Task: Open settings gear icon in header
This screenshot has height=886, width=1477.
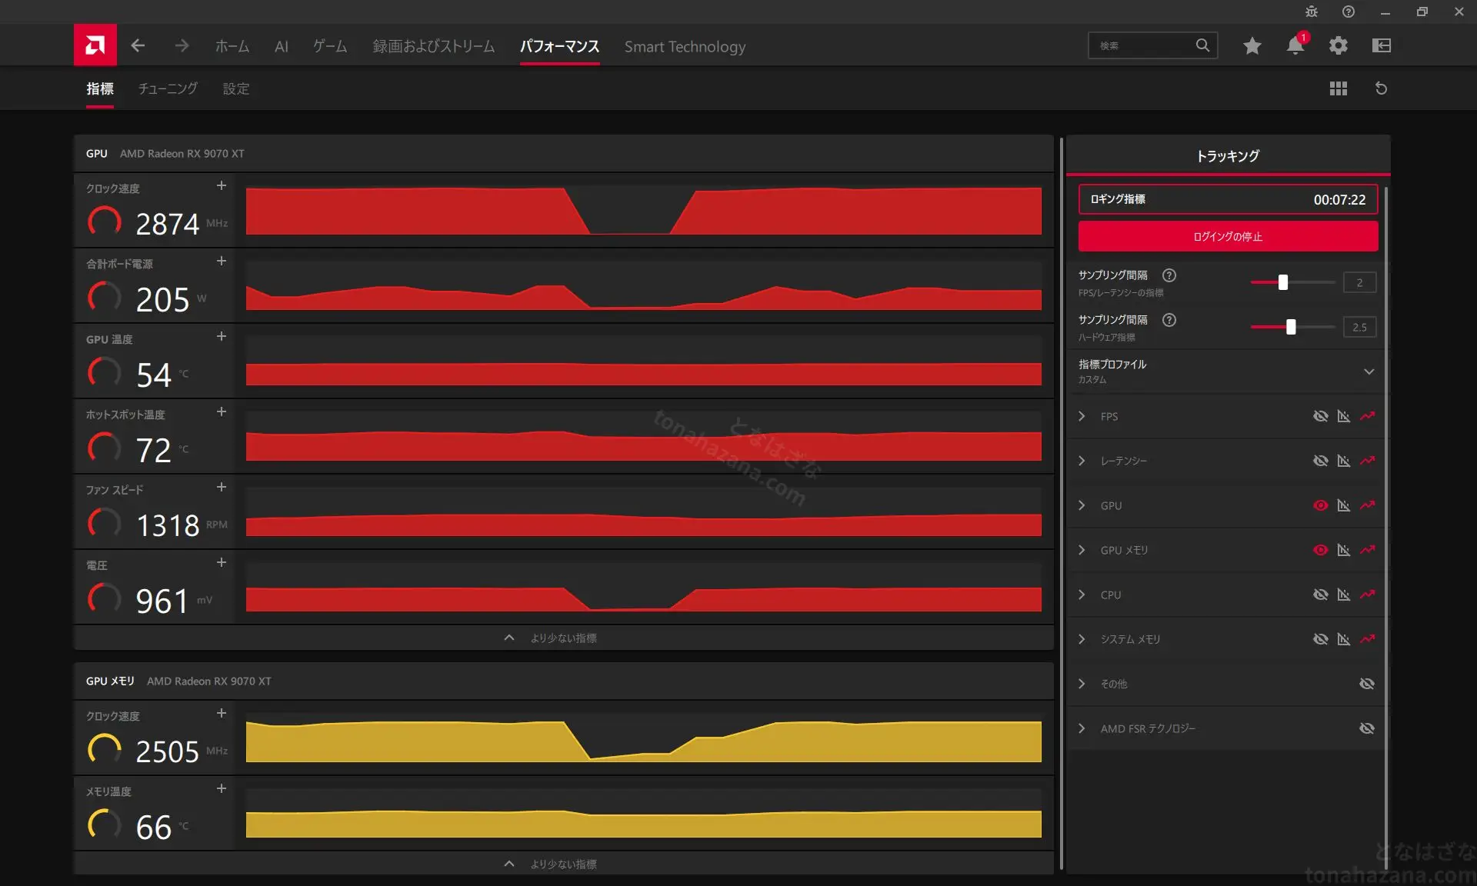Action: [1339, 45]
